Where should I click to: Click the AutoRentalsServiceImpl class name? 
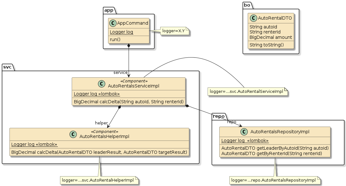133,86
